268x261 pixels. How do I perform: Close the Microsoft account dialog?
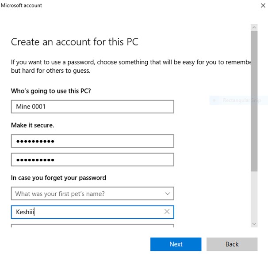click(263, 5)
